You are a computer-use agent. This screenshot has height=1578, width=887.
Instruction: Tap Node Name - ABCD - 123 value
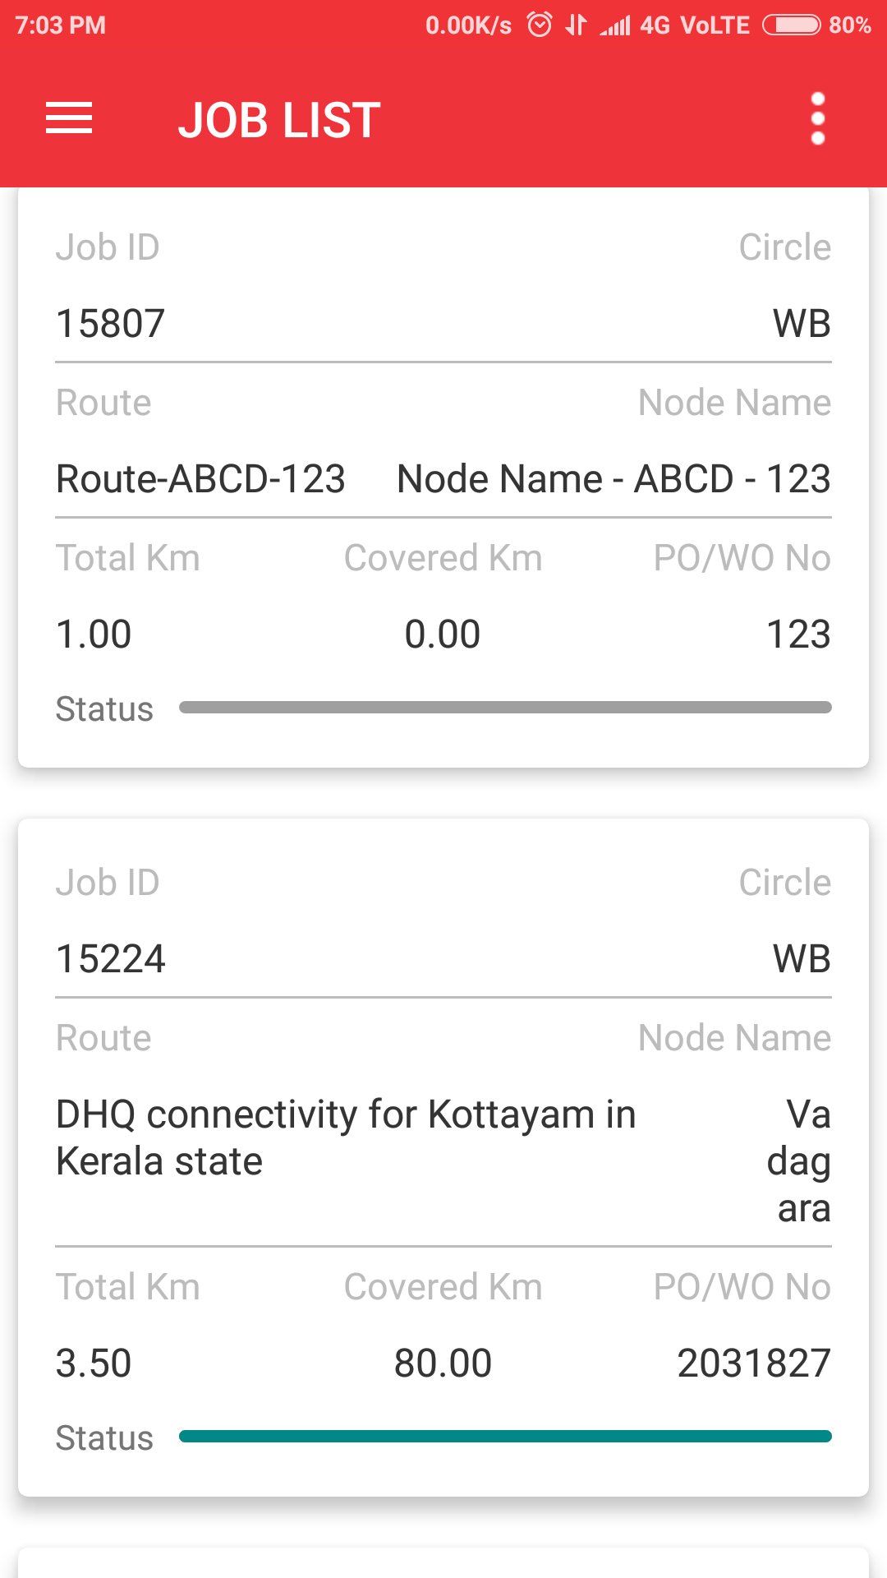click(614, 478)
